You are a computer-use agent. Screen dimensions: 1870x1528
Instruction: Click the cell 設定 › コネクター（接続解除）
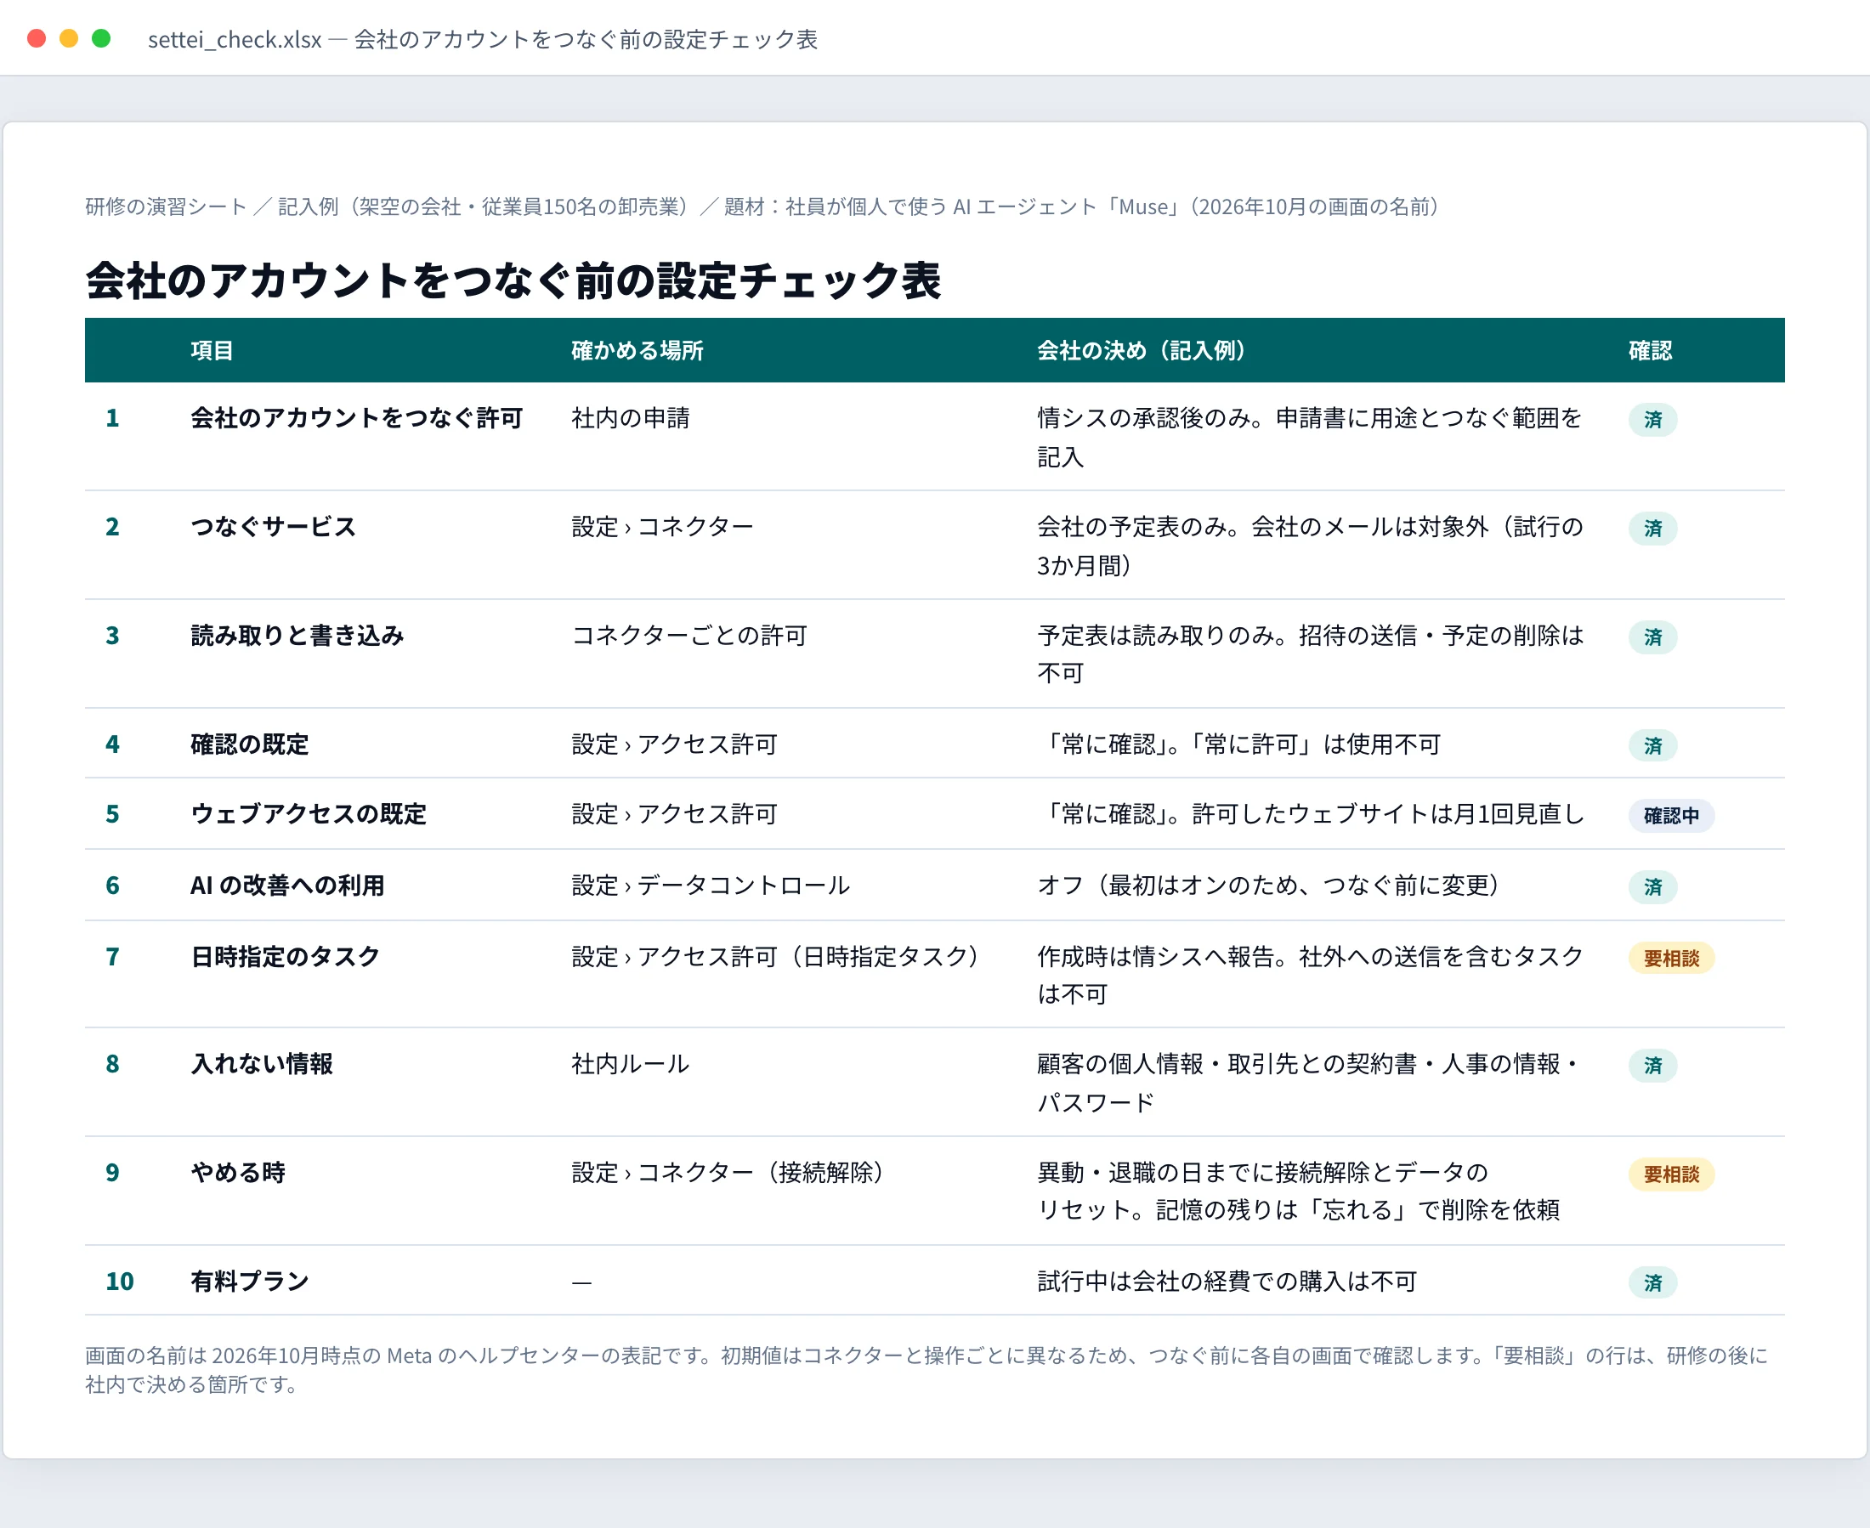click(728, 1173)
